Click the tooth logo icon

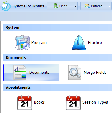point(6,6)
